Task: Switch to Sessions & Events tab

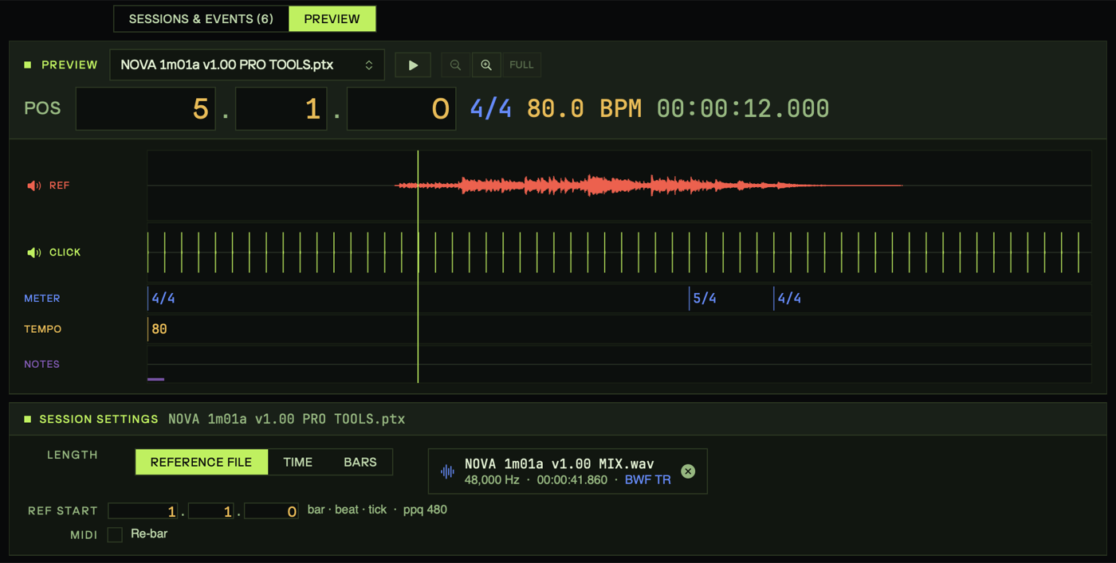Action: tap(201, 19)
